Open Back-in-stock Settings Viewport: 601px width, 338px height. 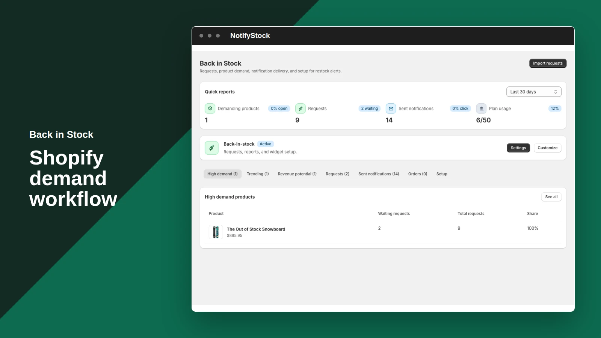pos(518,148)
